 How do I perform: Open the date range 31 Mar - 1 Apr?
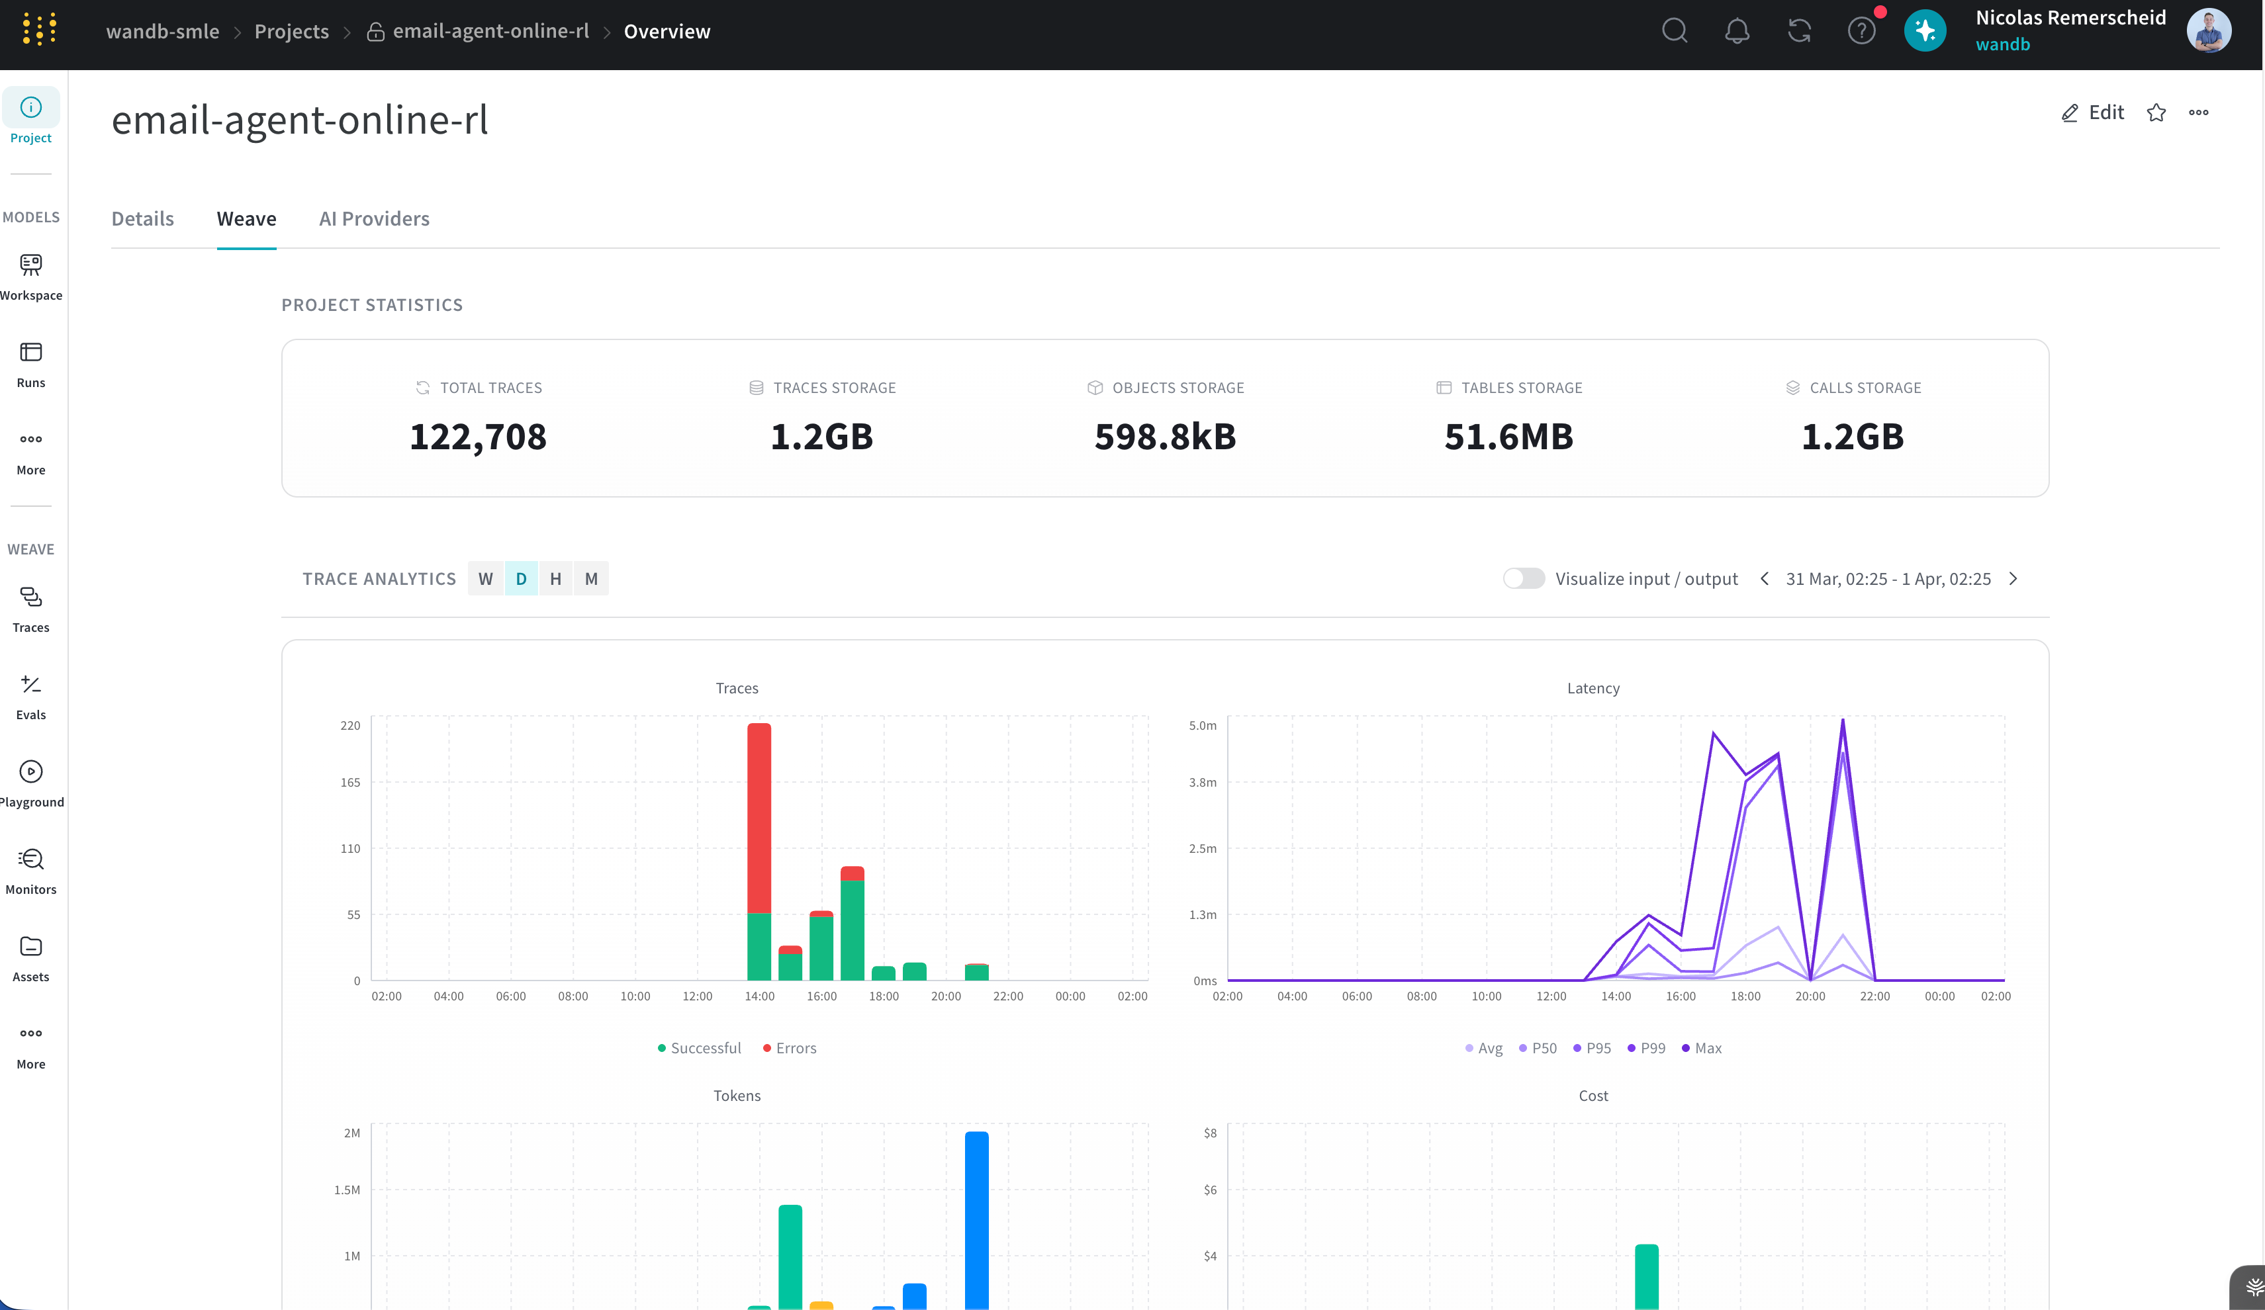[x=1888, y=579]
